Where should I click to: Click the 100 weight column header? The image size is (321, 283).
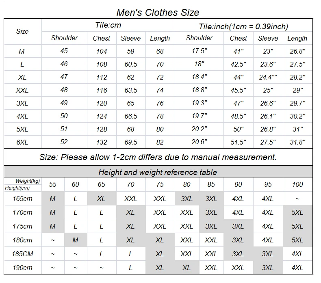click(x=297, y=184)
